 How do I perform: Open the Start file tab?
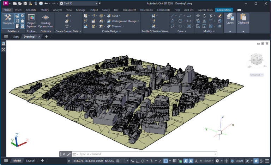(x=16, y=37)
